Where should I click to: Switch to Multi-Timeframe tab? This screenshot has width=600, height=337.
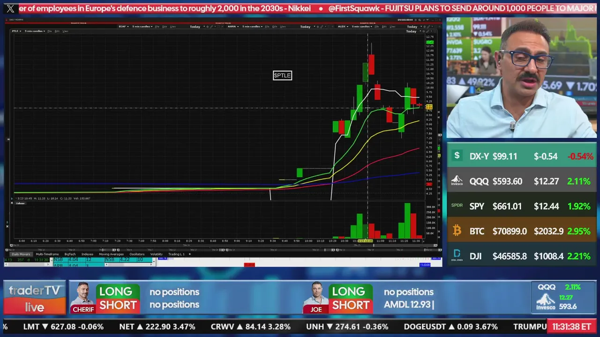coord(47,254)
